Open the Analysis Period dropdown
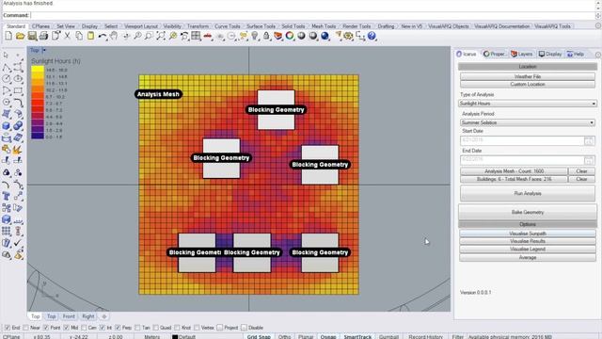 click(x=528, y=122)
